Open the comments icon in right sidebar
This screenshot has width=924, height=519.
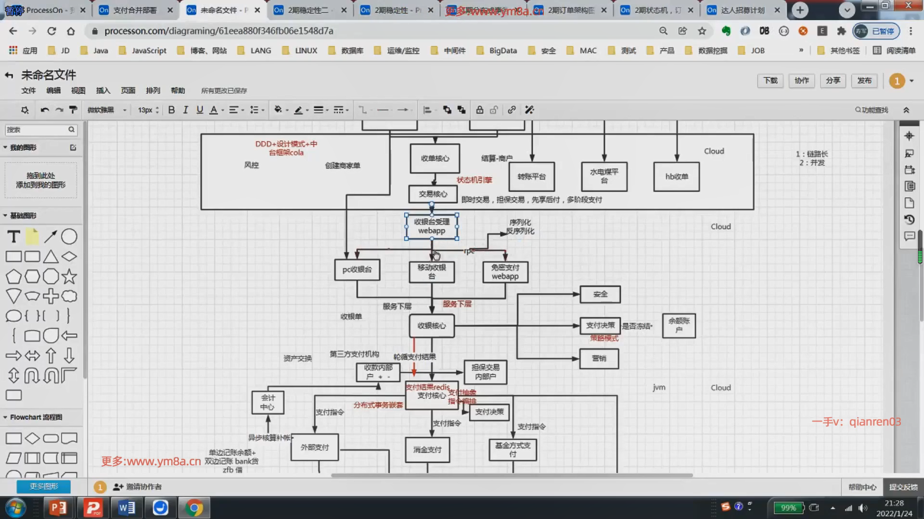pyautogui.click(x=909, y=236)
